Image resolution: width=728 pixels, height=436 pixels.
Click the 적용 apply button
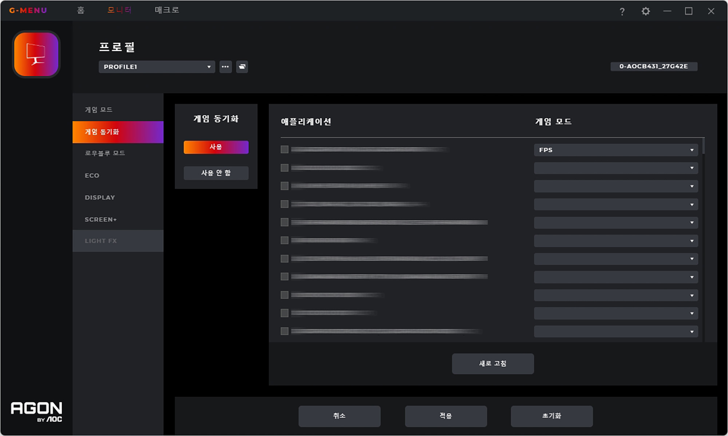(x=446, y=416)
